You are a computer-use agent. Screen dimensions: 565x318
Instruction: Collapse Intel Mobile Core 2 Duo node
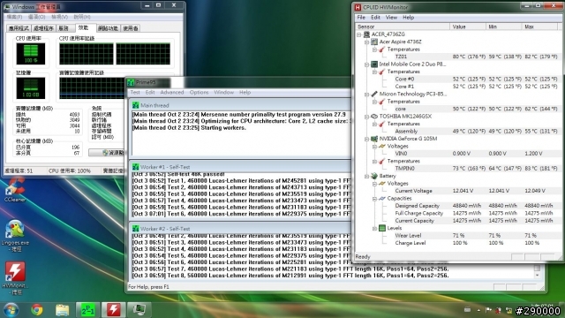tap(367, 64)
